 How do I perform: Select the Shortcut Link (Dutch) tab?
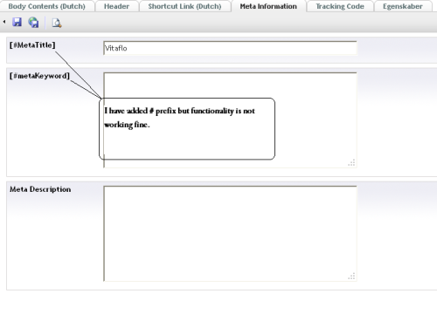[184, 6]
